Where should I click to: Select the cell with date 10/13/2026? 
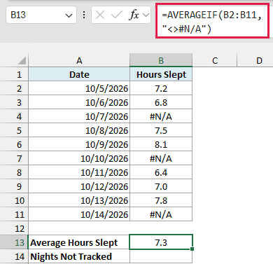tap(79, 200)
